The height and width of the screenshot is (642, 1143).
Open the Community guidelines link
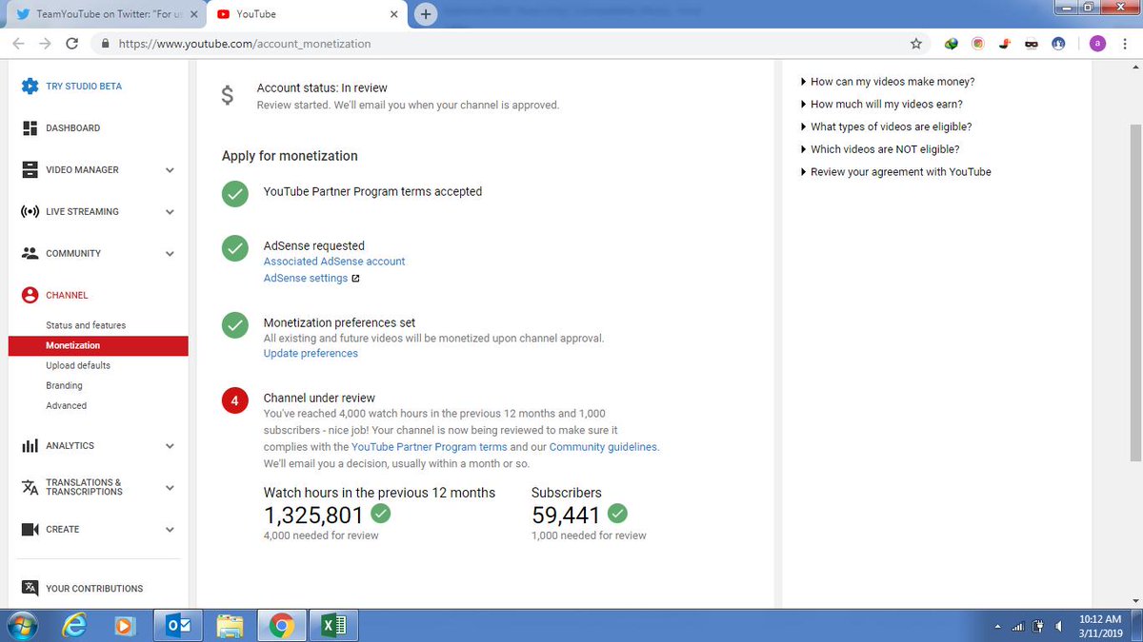[603, 447]
